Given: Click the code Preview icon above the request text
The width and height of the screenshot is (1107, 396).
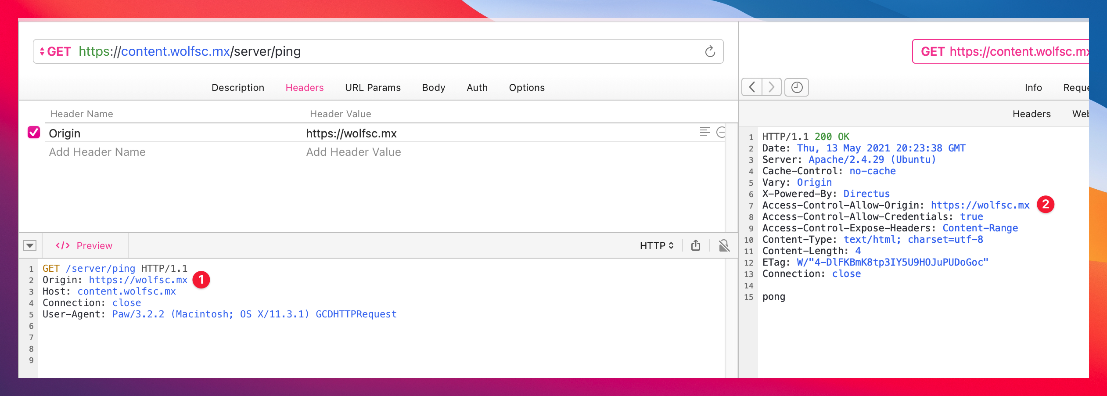Looking at the screenshot, I should [63, 245].
